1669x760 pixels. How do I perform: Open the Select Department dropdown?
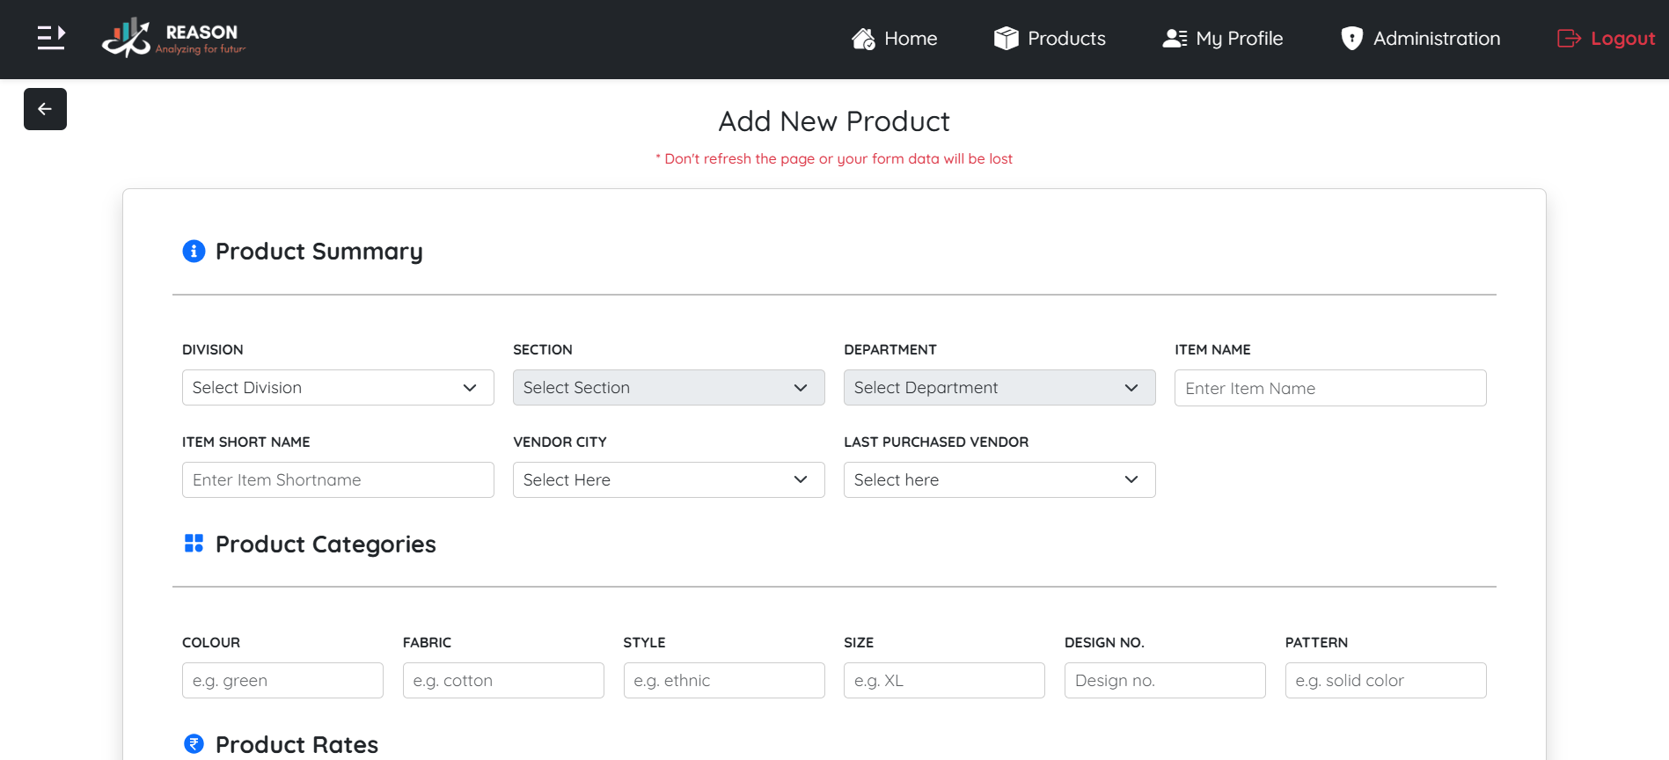(x=999, y=388)
